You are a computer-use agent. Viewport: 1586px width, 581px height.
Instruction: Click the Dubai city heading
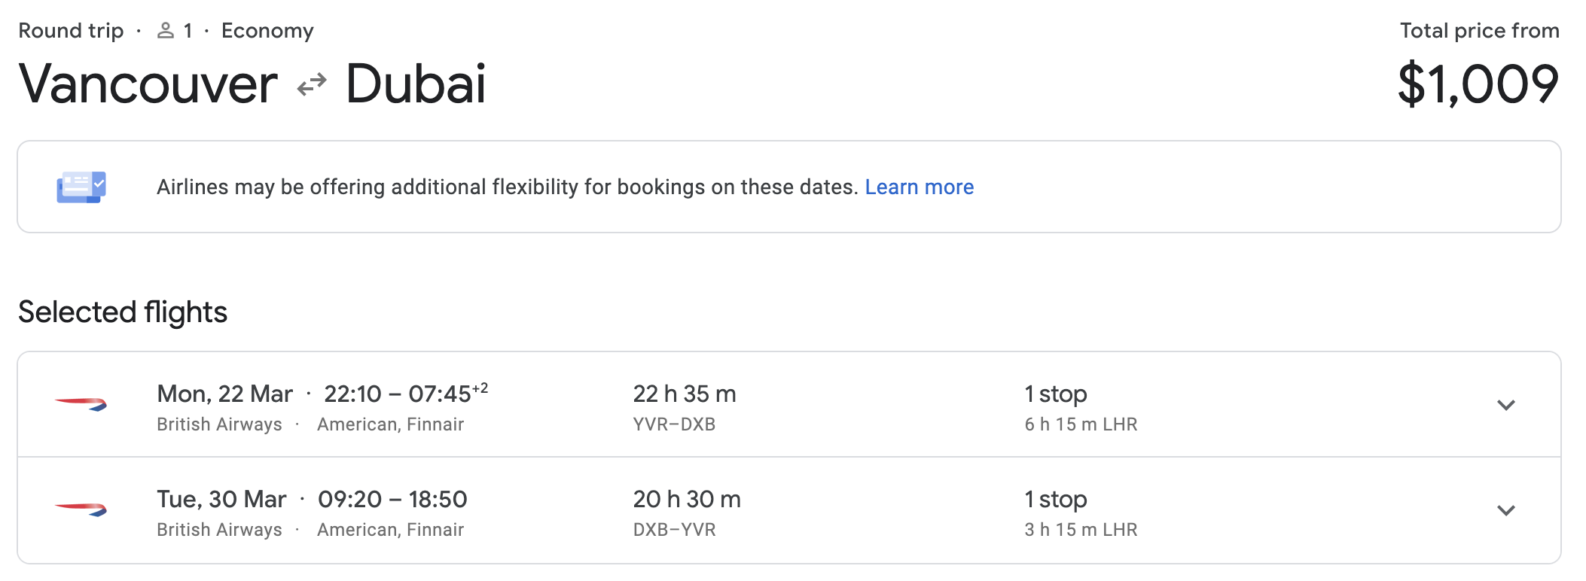(416, 84)
